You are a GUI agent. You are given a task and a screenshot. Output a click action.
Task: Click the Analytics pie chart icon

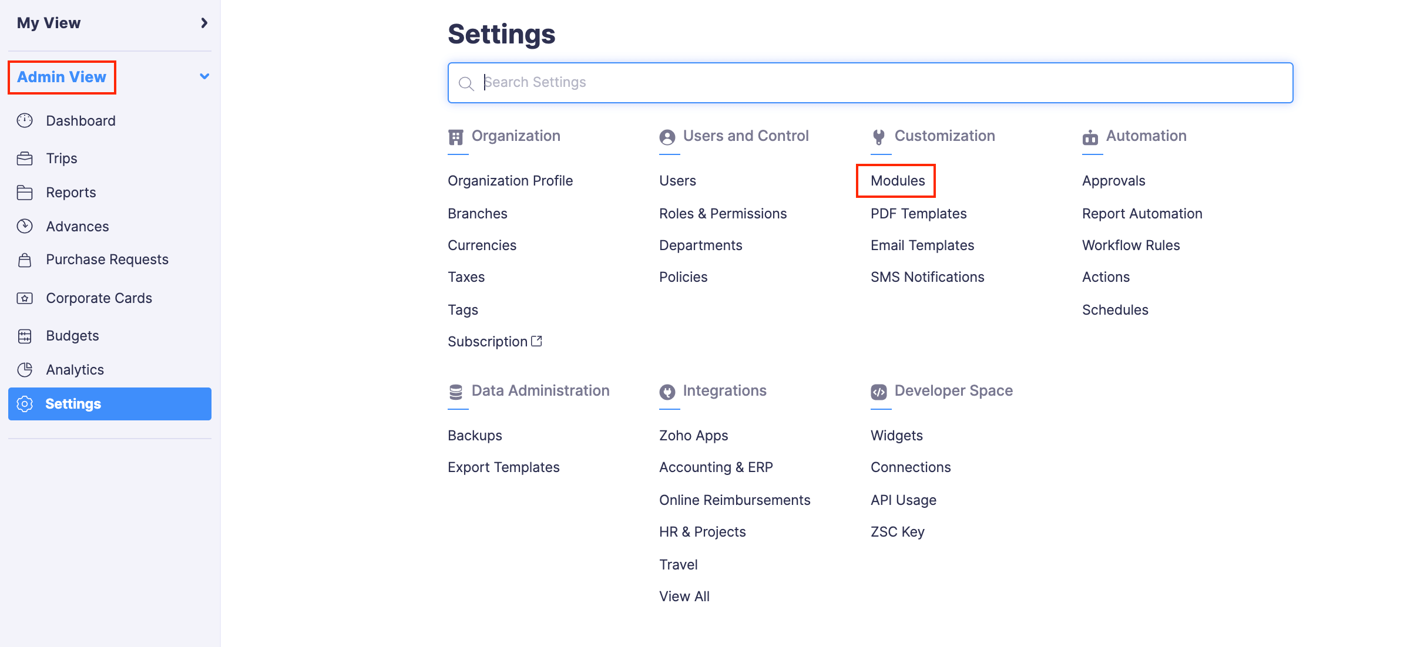tap(25, 369)
